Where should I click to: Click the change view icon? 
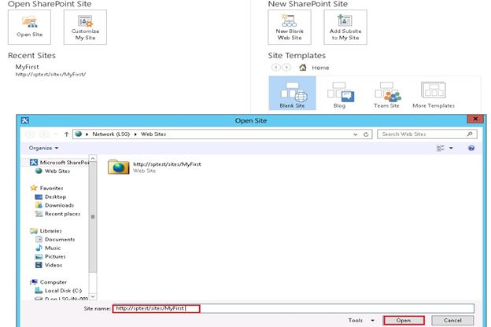tap(441, 148)
